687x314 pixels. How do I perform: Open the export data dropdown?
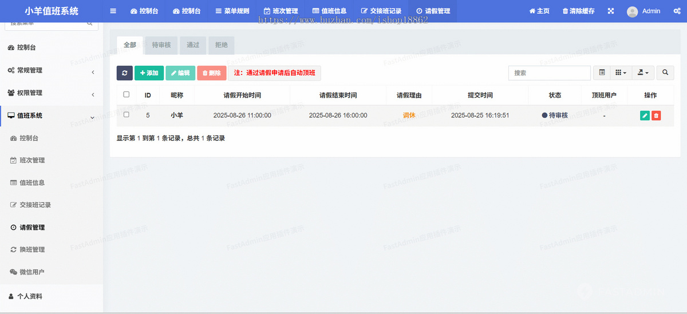pos(643,73)
